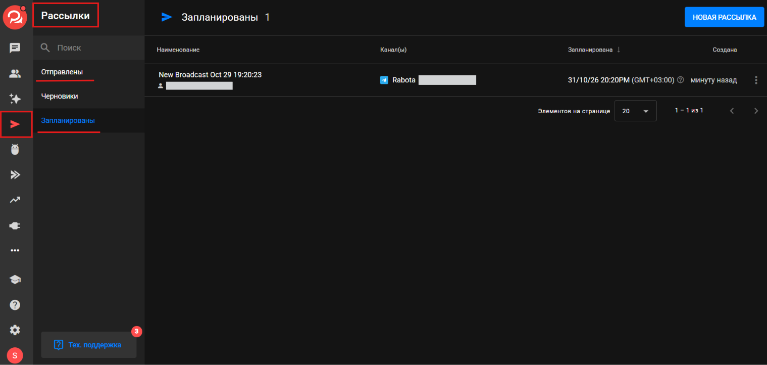The width and height of the screenshot is (767, 365).
Task: Click the sort arrow beside Запланирована
Action: click(x=619, y=50)
